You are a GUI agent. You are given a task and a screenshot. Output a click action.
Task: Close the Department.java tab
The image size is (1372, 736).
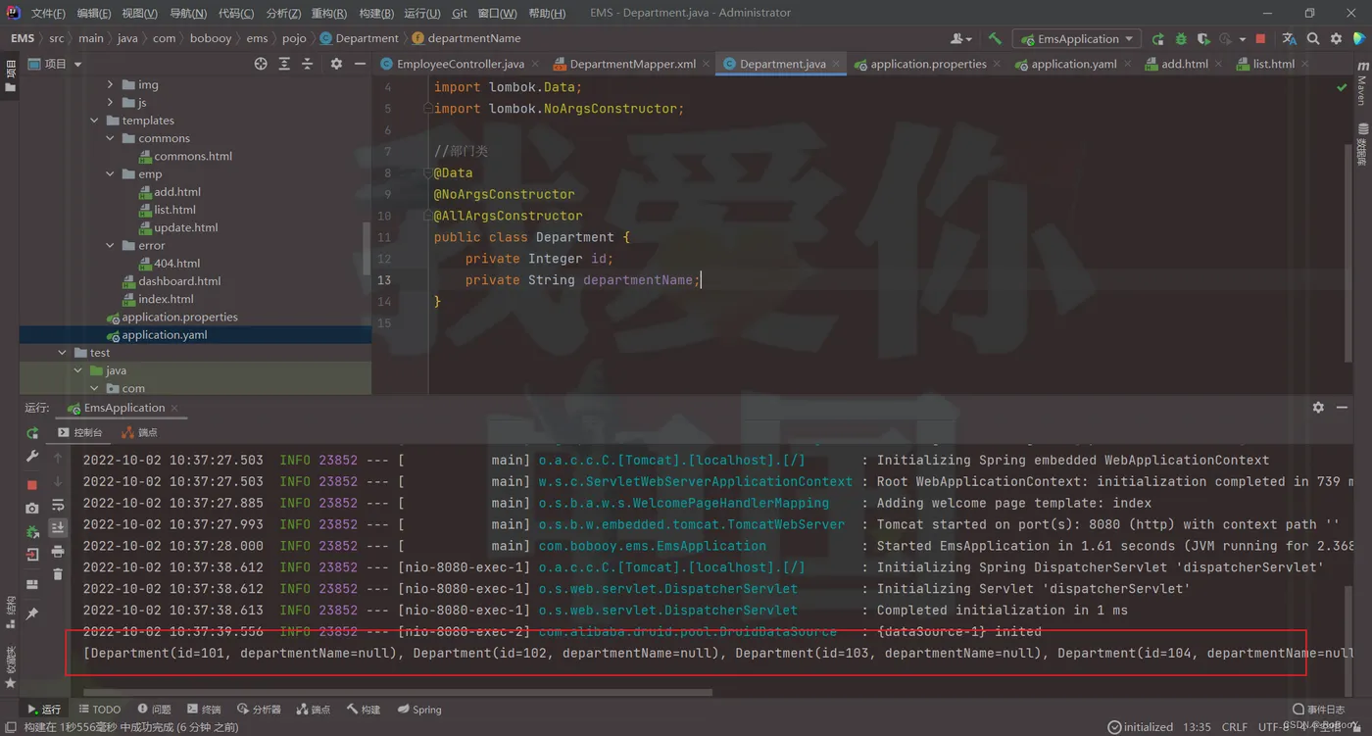836,64
